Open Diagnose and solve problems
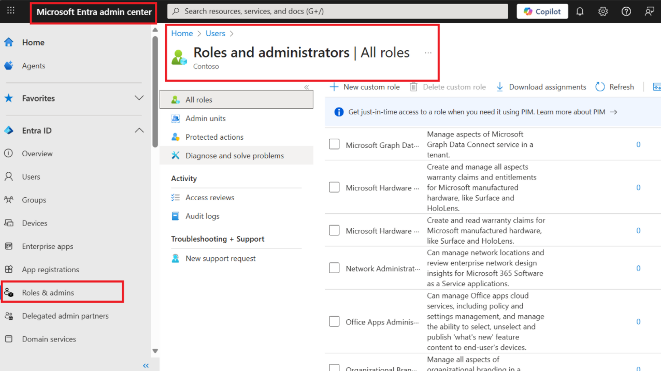661x371 pixels. (236, 156)
